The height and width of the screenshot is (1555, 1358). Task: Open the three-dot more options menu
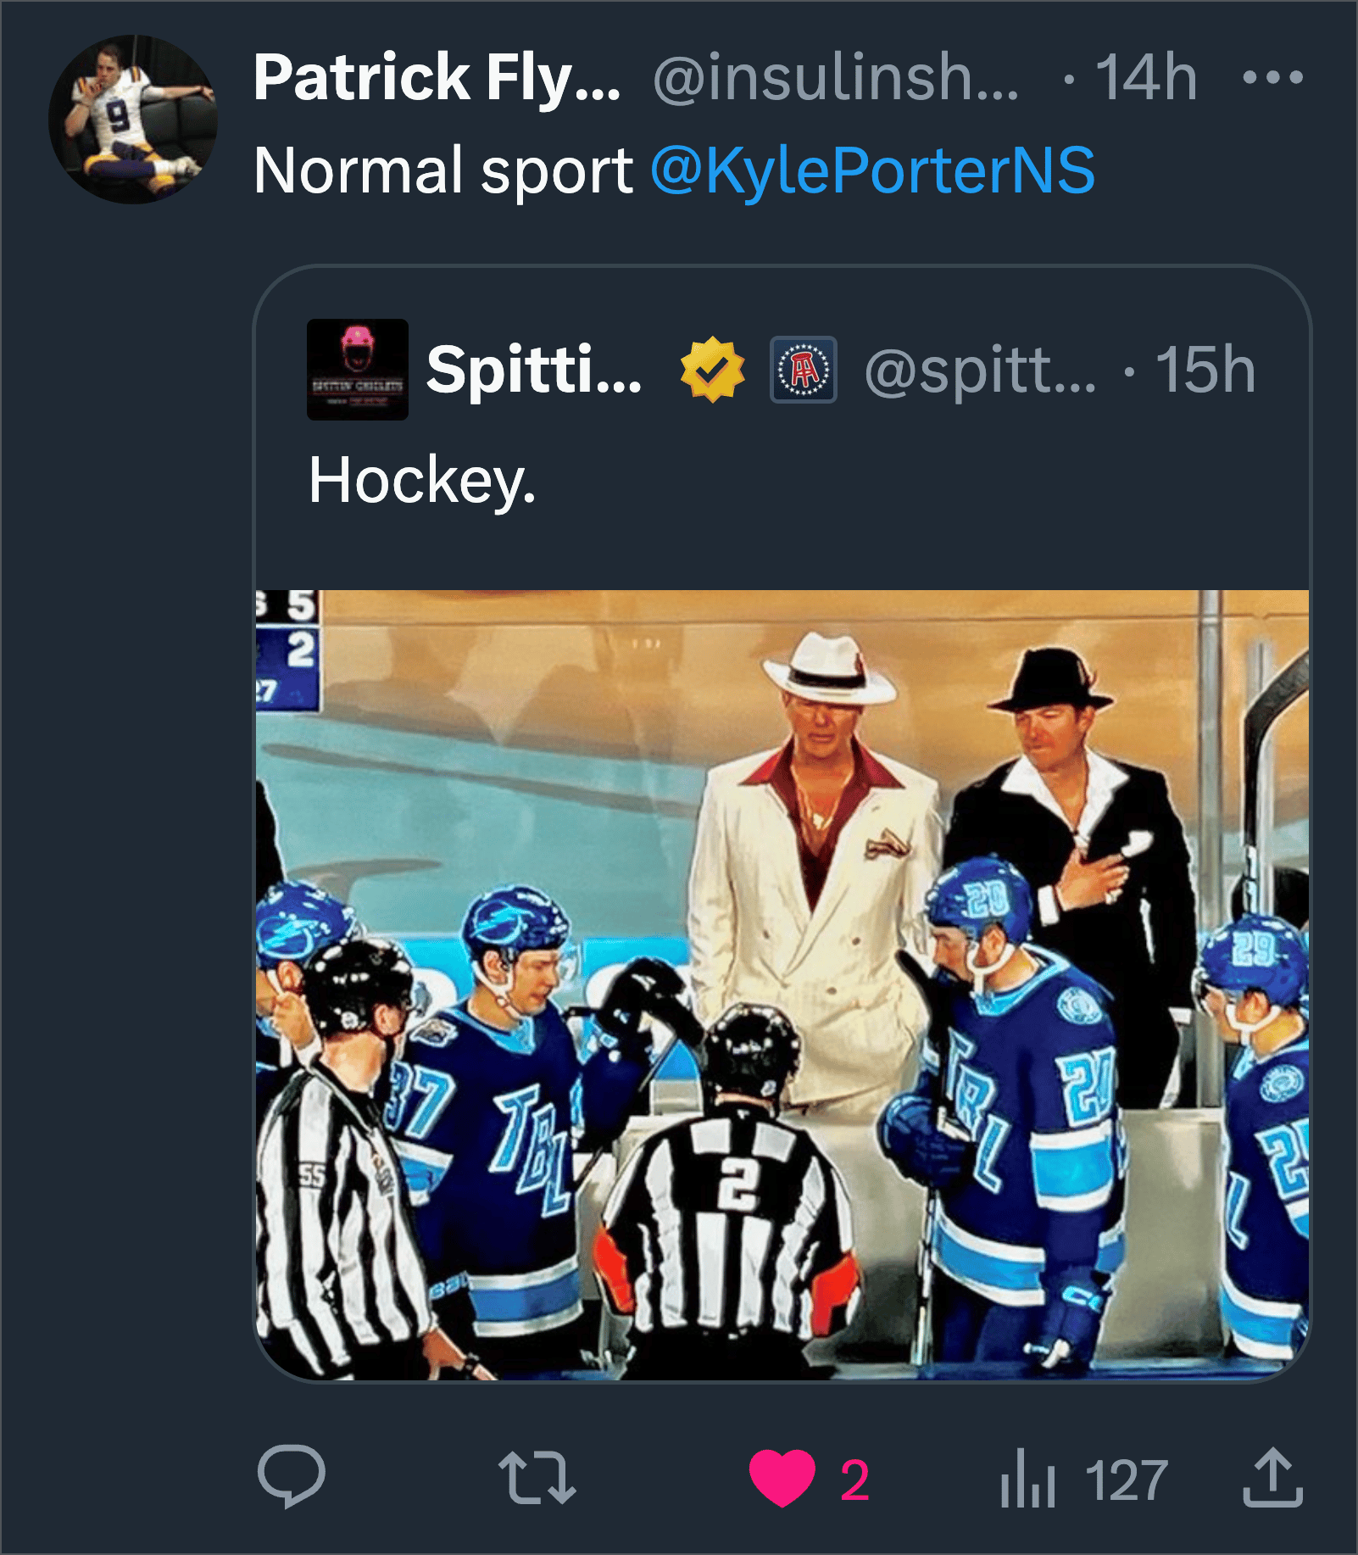tap(1272, 78)
